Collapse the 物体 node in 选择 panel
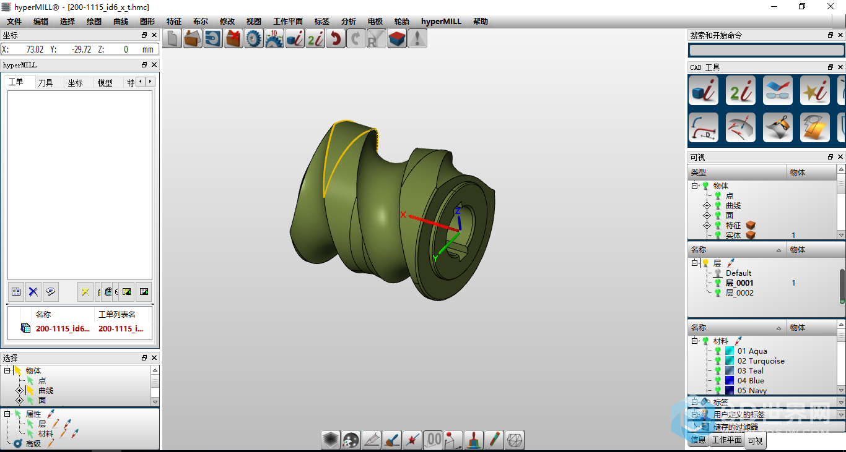The height and width of the screenshot is (452, 846). [x=7, y=370]
